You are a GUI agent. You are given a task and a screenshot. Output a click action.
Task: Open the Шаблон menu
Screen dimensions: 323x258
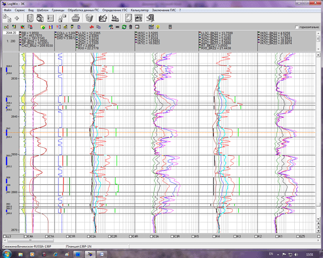(x=42, y=10)
